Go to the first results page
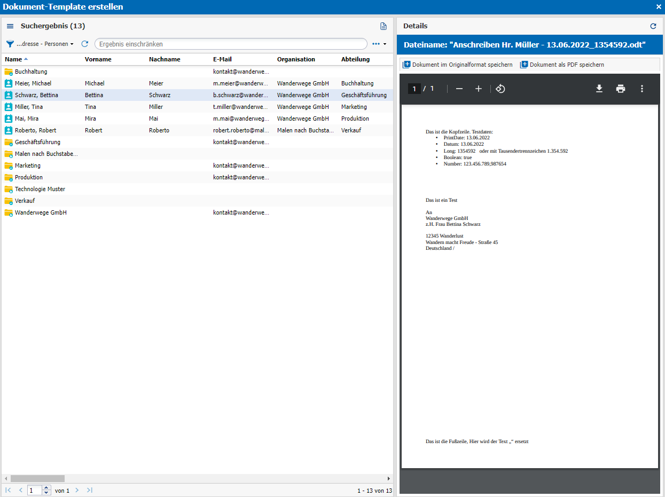 click(8, 490)
